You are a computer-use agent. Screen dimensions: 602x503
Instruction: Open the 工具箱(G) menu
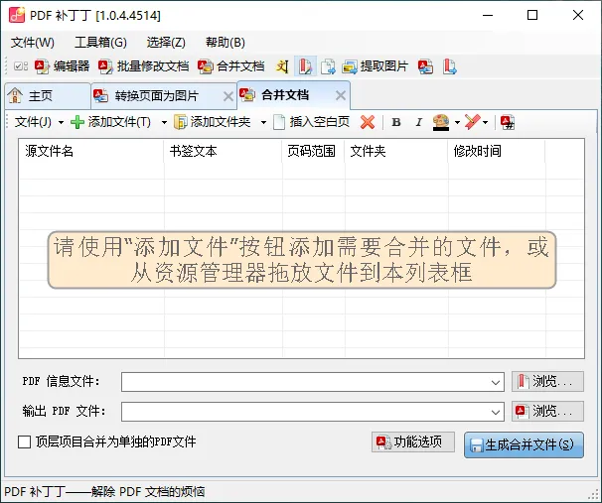tap(100, 43)
